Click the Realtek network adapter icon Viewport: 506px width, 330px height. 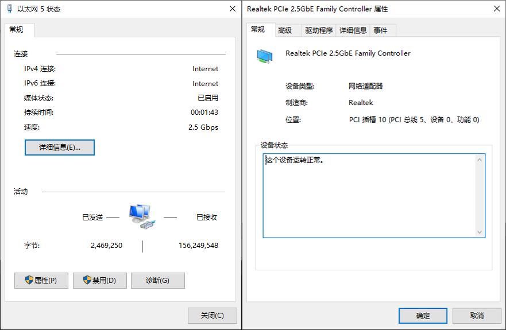pyautogui.click(x=265, y=55)
